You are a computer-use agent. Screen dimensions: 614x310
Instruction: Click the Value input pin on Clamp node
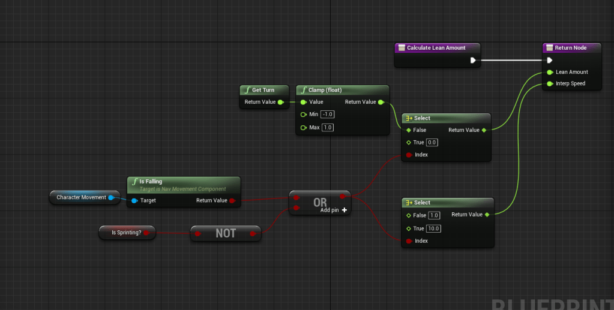[304, 102]
